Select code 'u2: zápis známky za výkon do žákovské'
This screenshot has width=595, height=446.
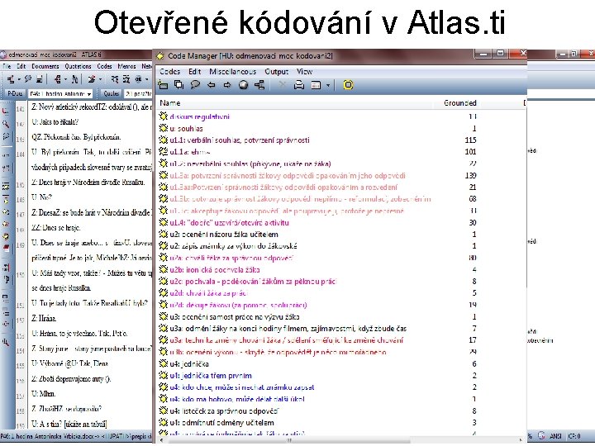coord(233,246)
